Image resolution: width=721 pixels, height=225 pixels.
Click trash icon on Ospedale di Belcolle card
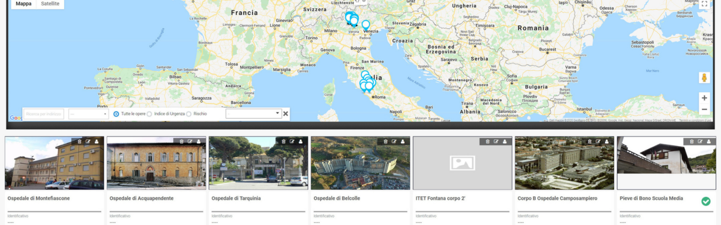pos(386,141)
